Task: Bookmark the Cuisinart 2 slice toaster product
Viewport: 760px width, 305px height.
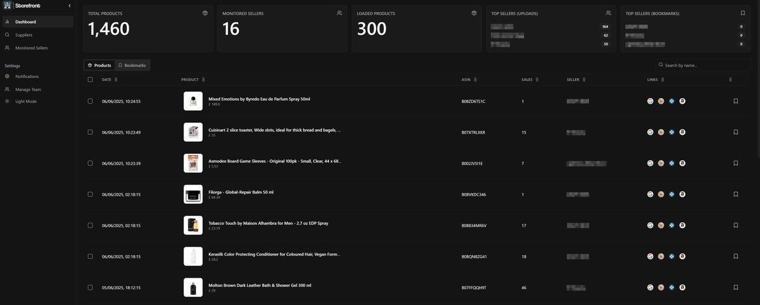Action: pos(735,132)
